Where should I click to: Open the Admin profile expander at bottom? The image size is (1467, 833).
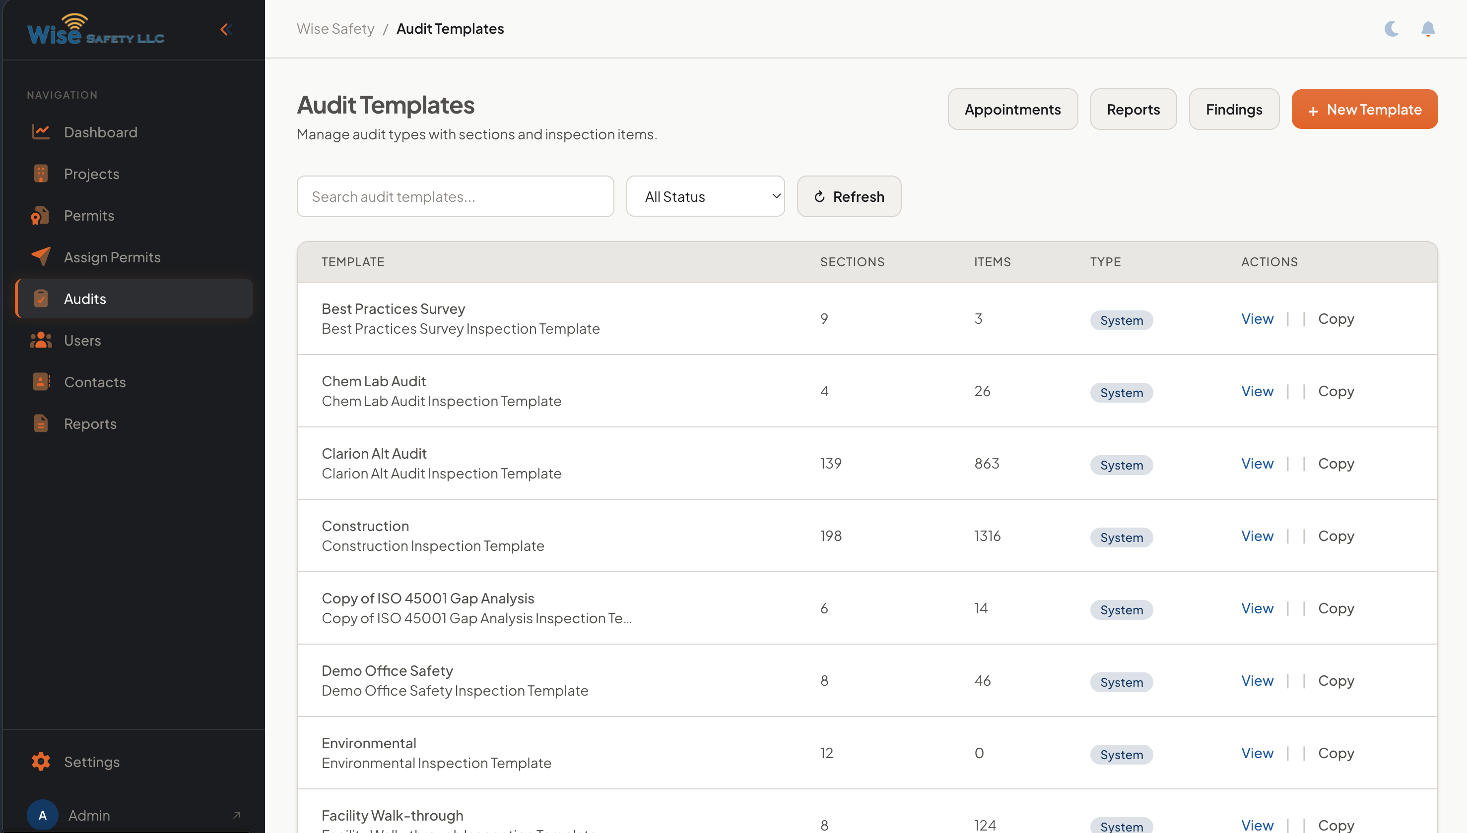tap(89, 815)
